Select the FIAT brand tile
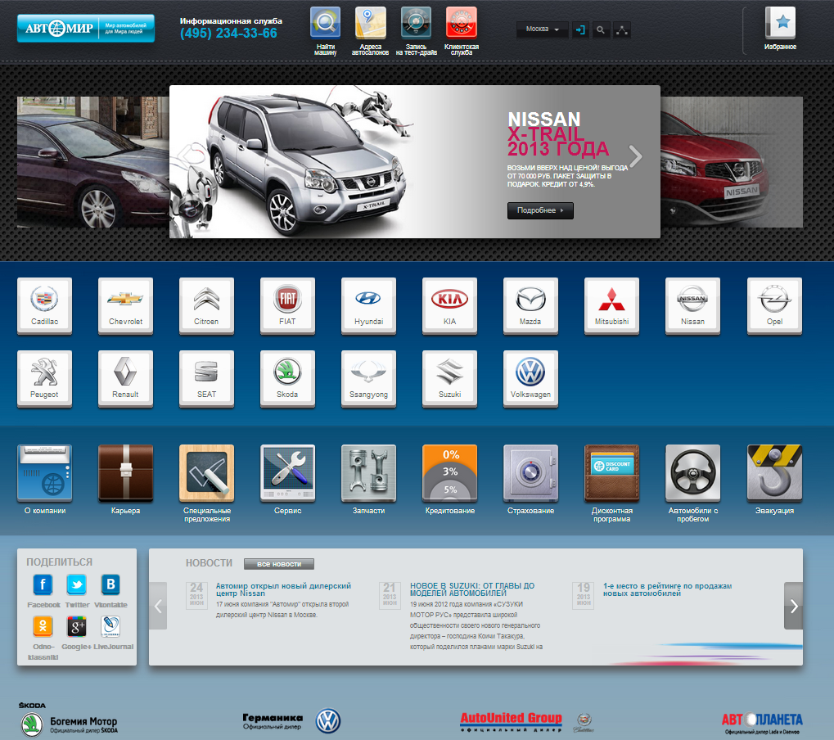834x740 pixels. (x=287, y=306)
